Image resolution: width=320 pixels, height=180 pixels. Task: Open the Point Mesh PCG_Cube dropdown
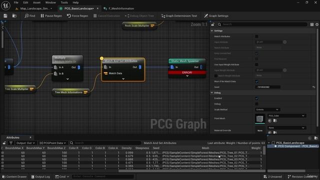286,115
